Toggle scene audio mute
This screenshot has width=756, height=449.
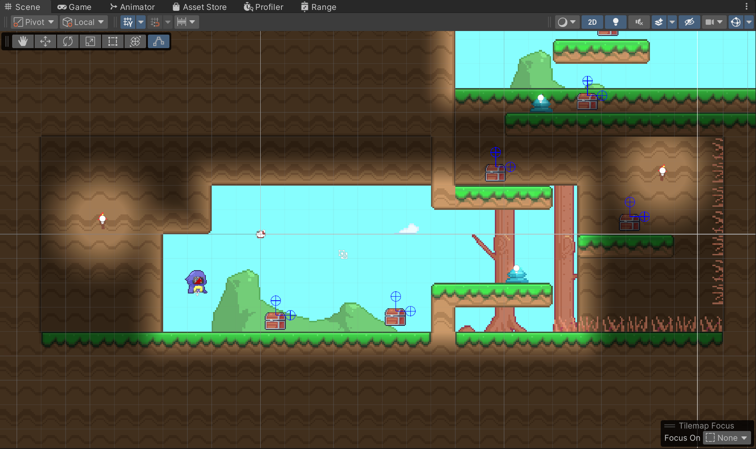point(639,22)
